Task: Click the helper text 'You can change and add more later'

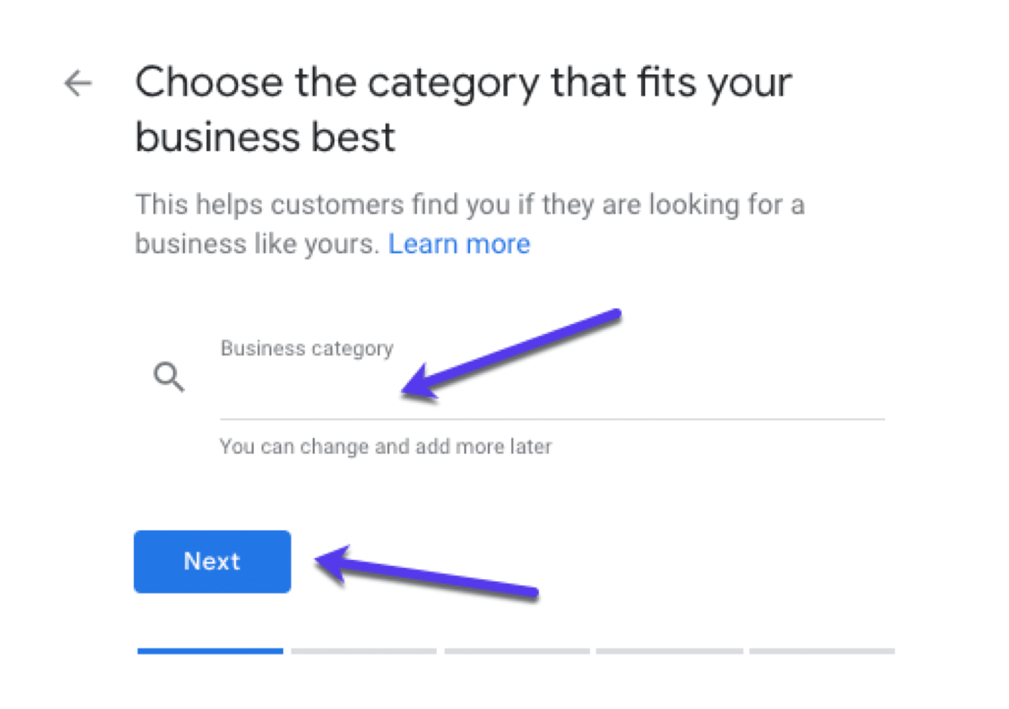Action: pyautogui.click(x=385, y=446)
